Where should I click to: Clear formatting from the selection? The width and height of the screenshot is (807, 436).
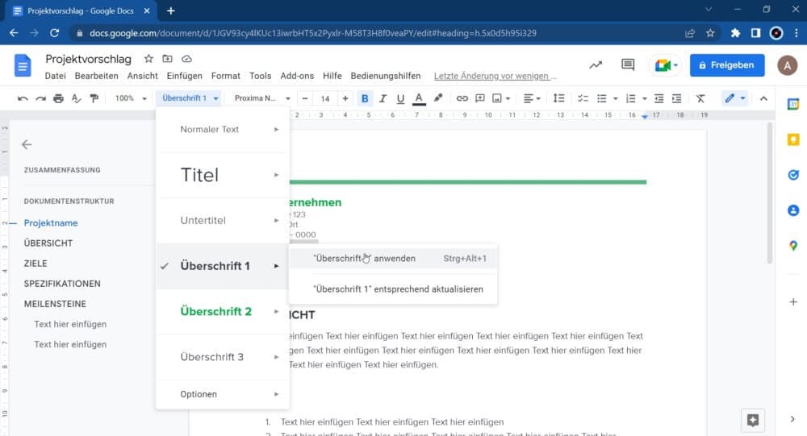coord(700,98)
